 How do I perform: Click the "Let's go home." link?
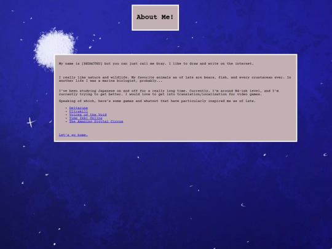(73, 135)
